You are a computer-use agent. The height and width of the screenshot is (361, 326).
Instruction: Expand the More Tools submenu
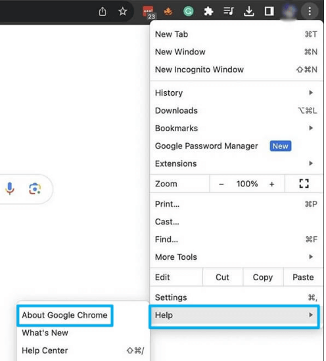[x=237, y=257]
